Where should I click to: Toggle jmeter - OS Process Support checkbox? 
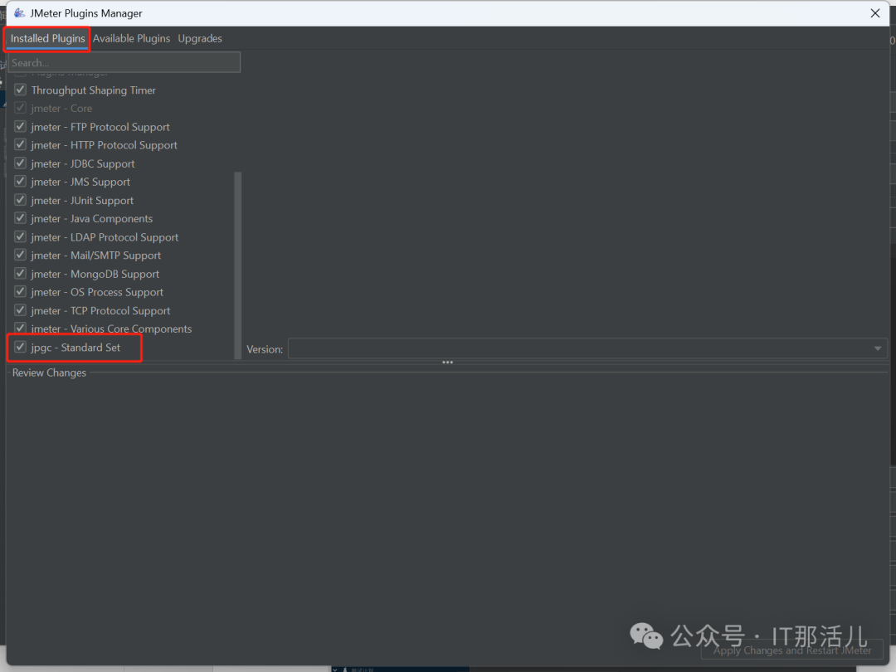[x=21, y=291]
